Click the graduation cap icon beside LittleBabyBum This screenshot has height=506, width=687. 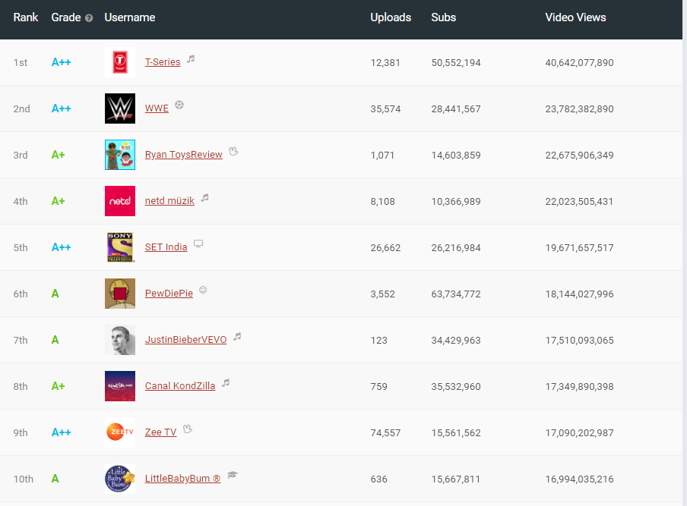coord(233,475)
